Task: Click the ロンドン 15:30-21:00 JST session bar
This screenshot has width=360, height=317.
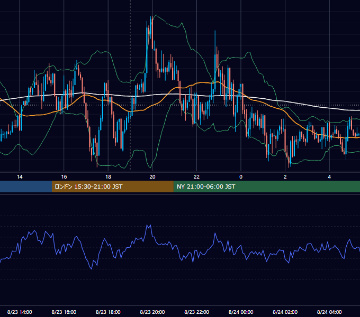Action: [112, 187]
